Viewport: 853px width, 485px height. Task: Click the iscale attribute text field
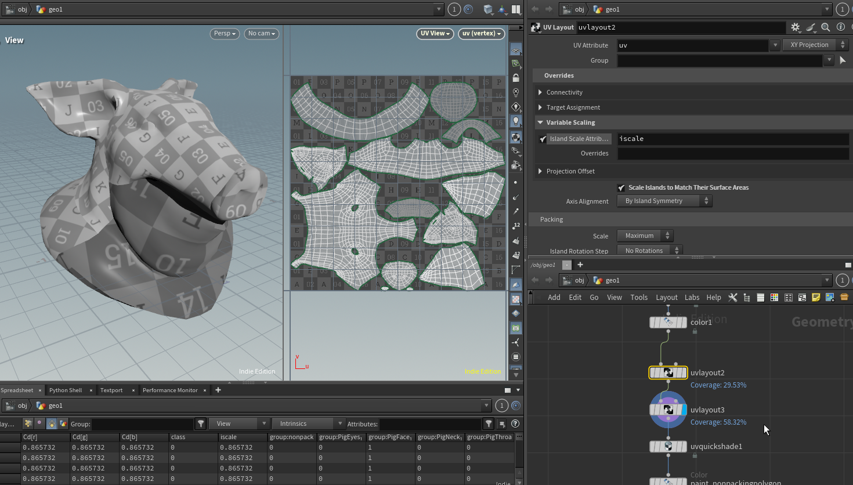[732, 139]
